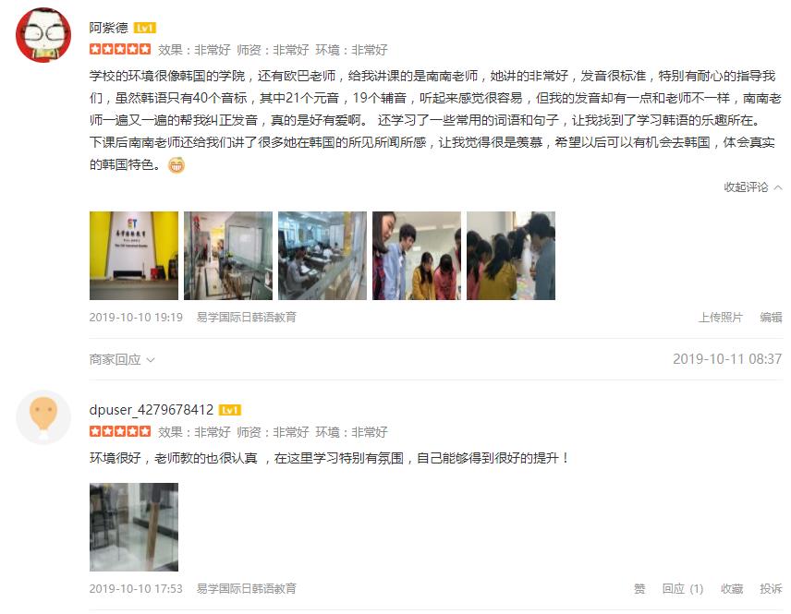Click the five-star rating in dpuser_4279678412's review
Viewport: 791px width, 614px height.
coord(120,431)
